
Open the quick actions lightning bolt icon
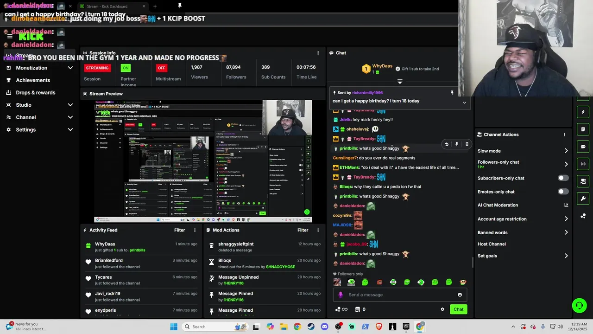583,112
